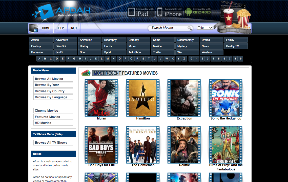Filter movies by letter Z
Image resolution: width=288 pixels, height=182 pixels.
[184, 59]
